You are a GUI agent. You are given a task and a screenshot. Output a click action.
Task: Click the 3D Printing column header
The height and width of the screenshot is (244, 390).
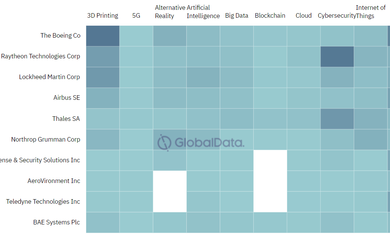tap(103, 15)
